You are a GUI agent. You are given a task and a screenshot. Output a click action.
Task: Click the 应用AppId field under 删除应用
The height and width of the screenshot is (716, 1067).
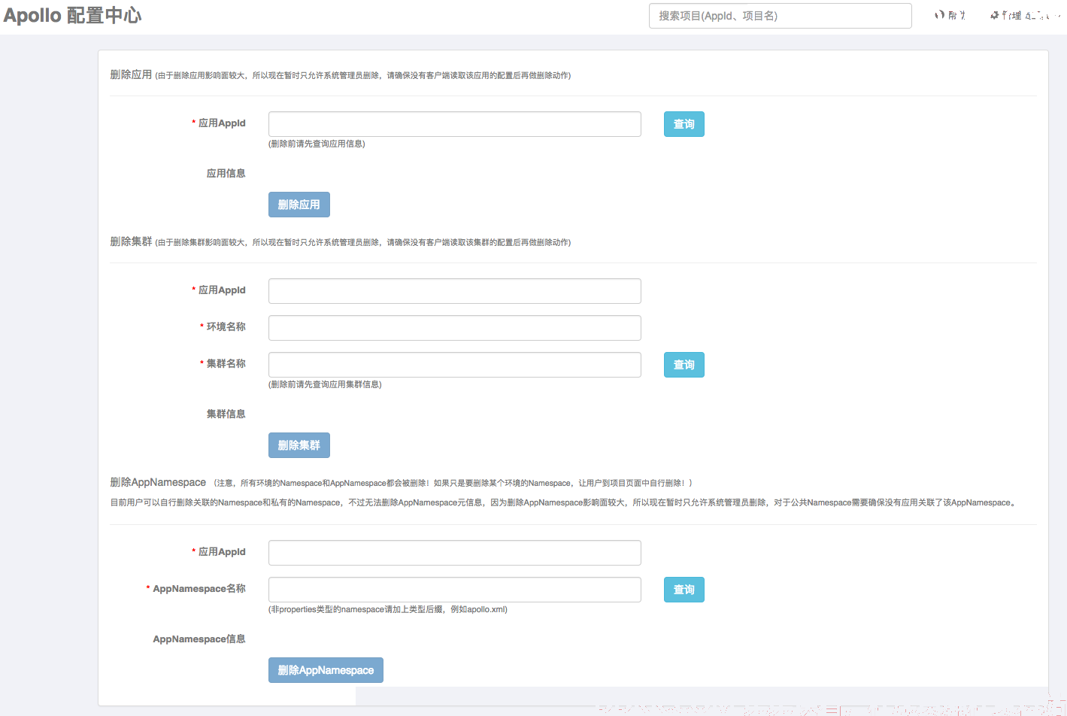(x=454, y=124)
